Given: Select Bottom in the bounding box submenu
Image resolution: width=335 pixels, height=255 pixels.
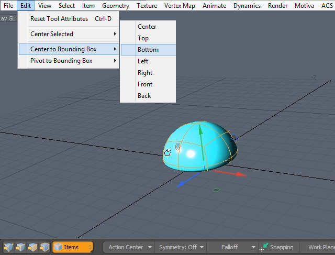Looking at the screenshot, I should [148, 50].
